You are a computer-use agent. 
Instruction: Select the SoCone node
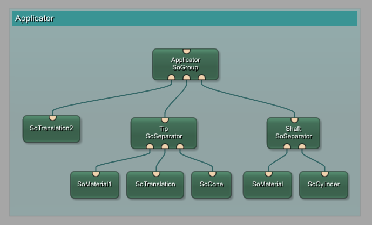[x=211, y=185]
